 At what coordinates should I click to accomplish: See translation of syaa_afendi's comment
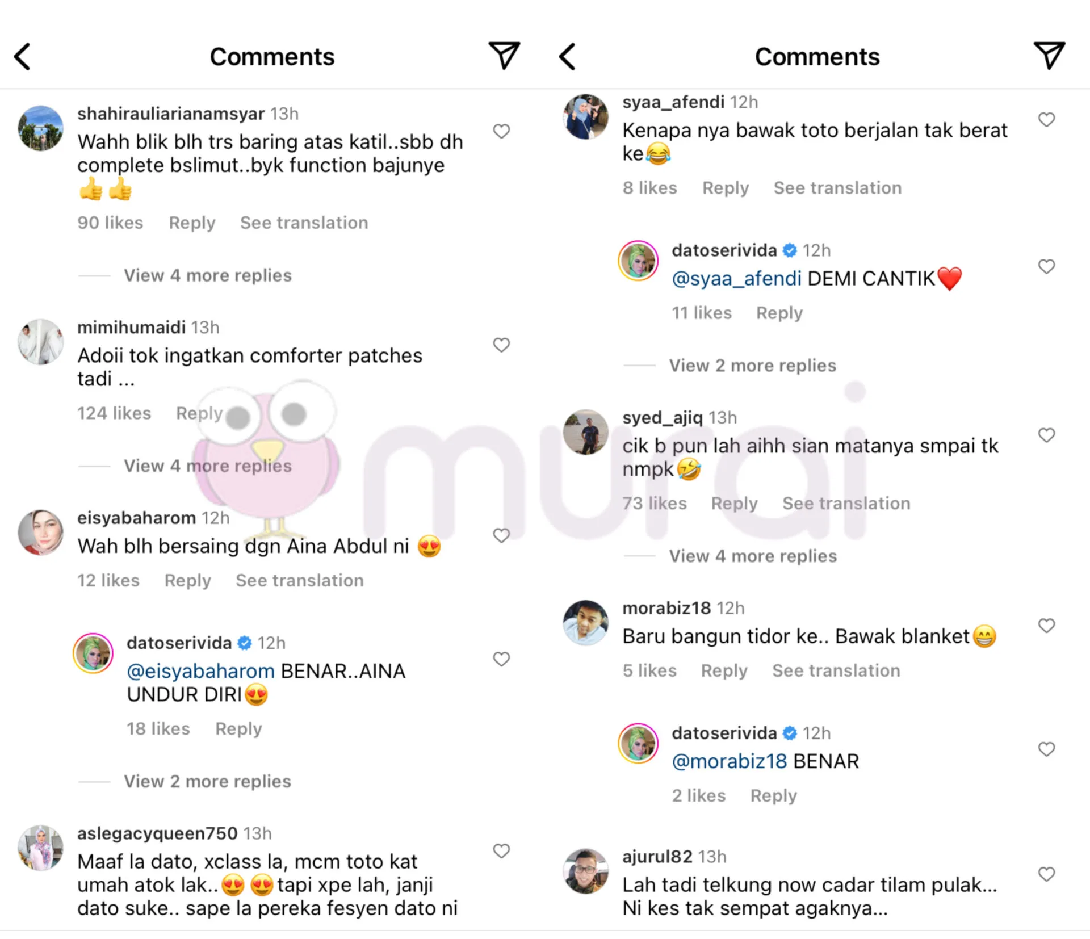coord(837,188)
